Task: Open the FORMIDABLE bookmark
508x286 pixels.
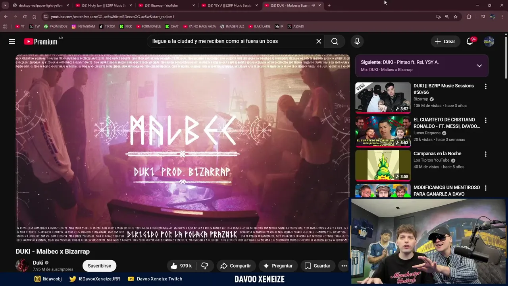Action: tap(148, 27)
